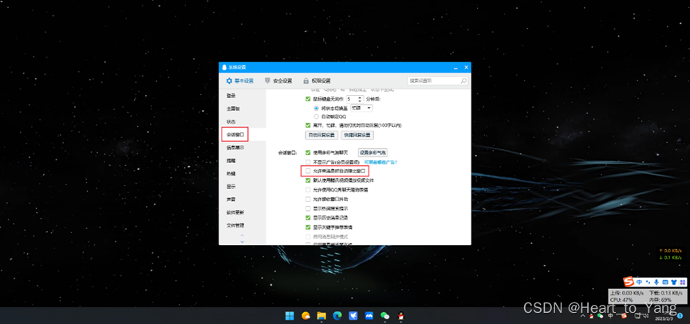
Task: Click the WeChat icon in system tray
Action: [600, 316]
